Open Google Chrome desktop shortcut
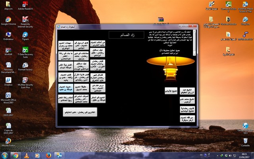The image size is (254, 159). 8,19
